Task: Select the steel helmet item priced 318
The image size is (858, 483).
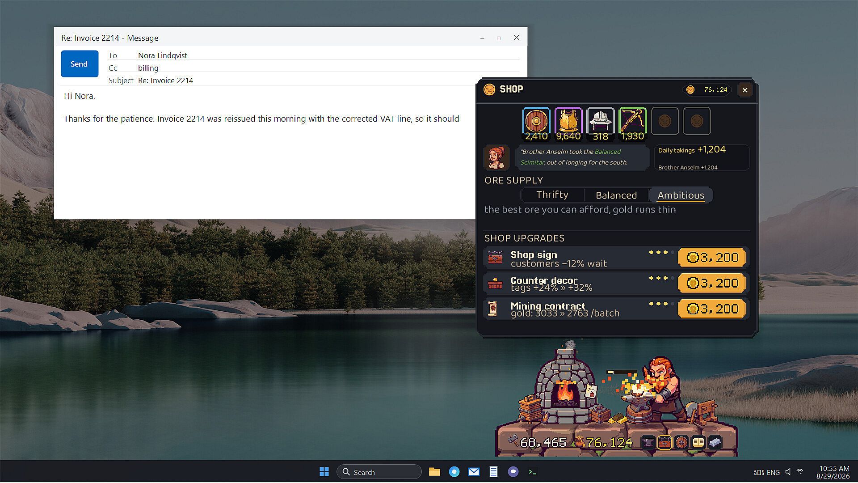Action: click(x=601, y=124)
